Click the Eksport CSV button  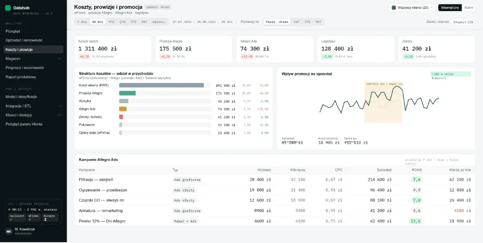click(x=463, y=22)
